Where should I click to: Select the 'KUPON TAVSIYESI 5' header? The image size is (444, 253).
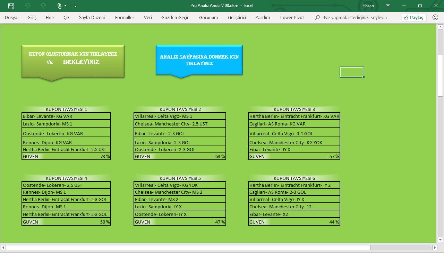click(180, 178)
